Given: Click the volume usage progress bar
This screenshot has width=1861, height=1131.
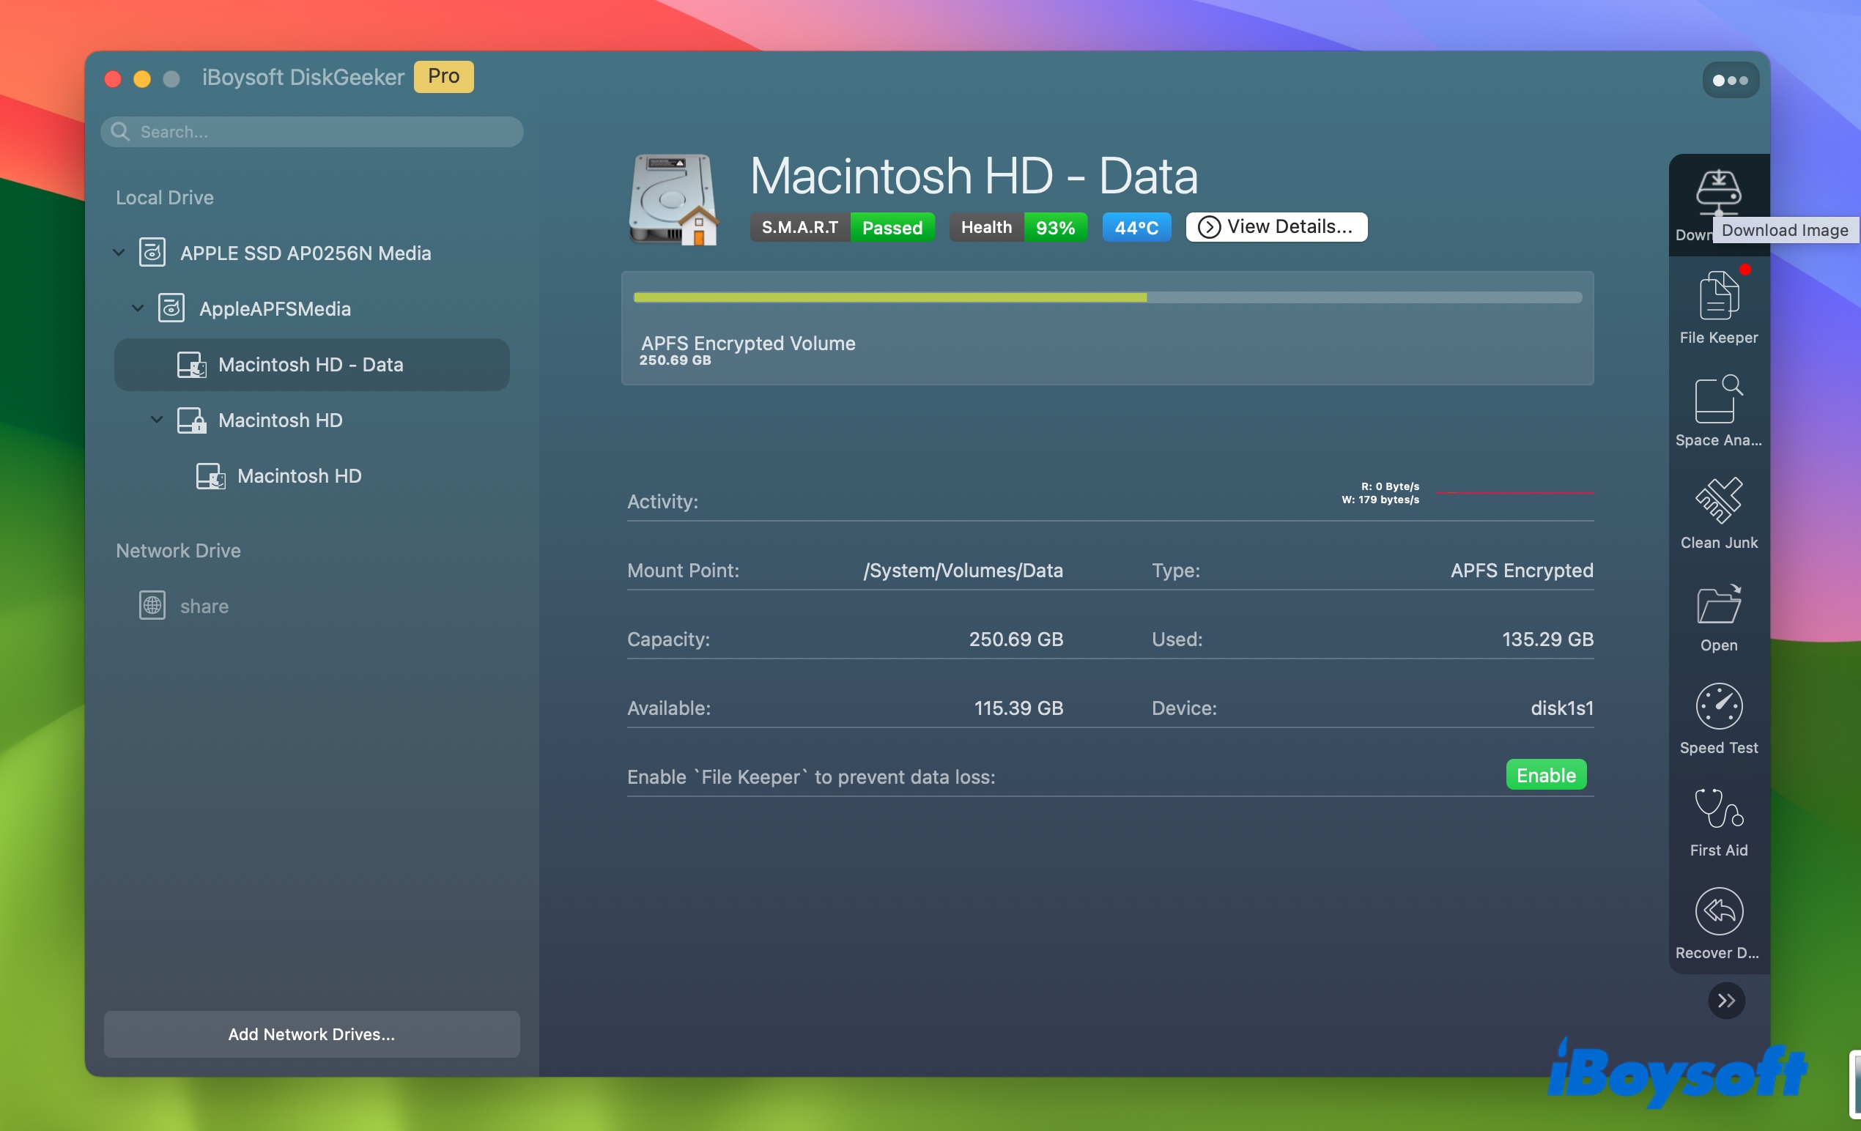Looking at the screenshot, I should [x=1107, y=297].
